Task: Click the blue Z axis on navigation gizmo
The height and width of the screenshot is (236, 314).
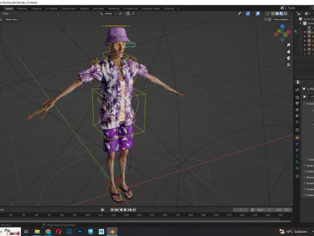Action: coord(283,26)
